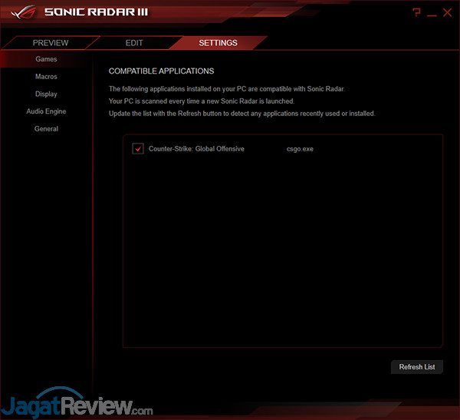
Task: Open the General settings section
Action: pos(46,129)
